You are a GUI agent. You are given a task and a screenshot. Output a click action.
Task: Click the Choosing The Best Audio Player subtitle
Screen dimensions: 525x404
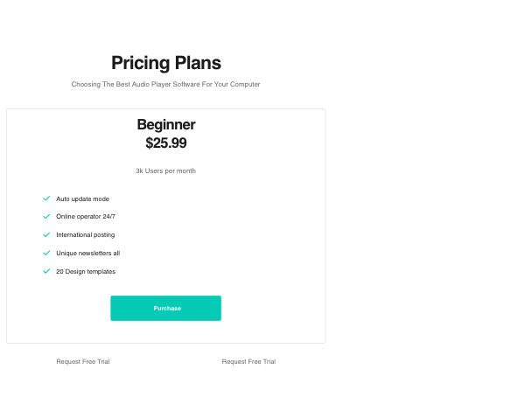tap(166, 85)
